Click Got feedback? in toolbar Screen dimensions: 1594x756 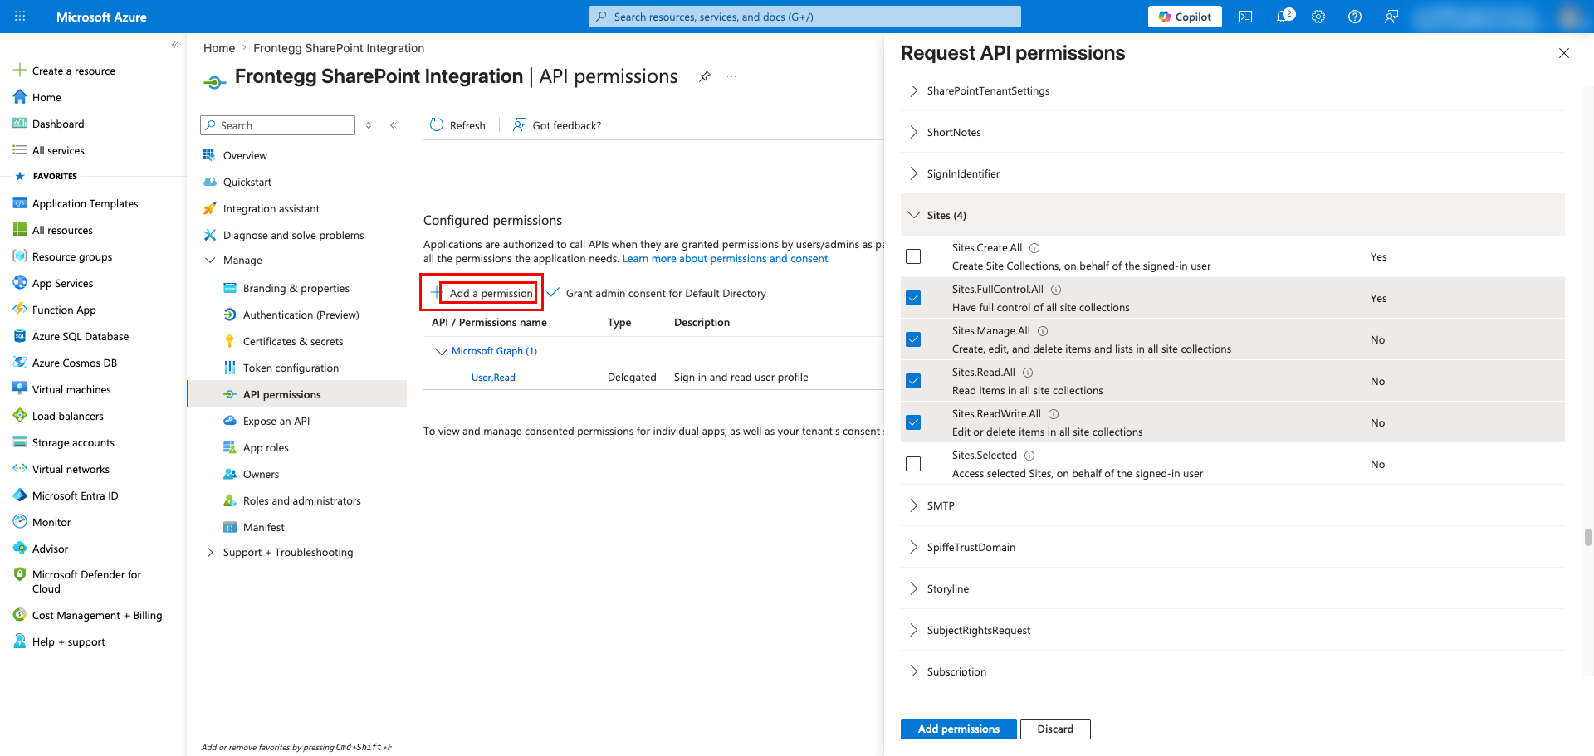pyautogui.click(x=557, y=125)
